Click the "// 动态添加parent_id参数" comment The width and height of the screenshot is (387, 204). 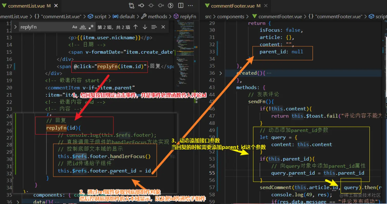point(294,130)
